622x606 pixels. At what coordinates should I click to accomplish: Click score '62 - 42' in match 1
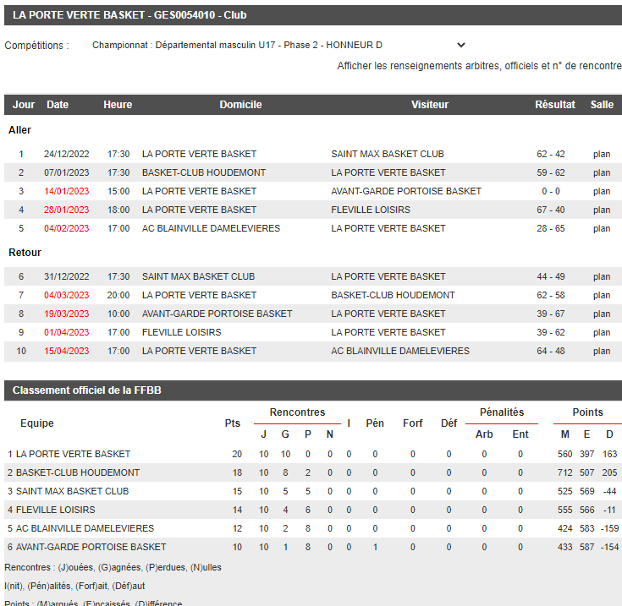point(551,154)
